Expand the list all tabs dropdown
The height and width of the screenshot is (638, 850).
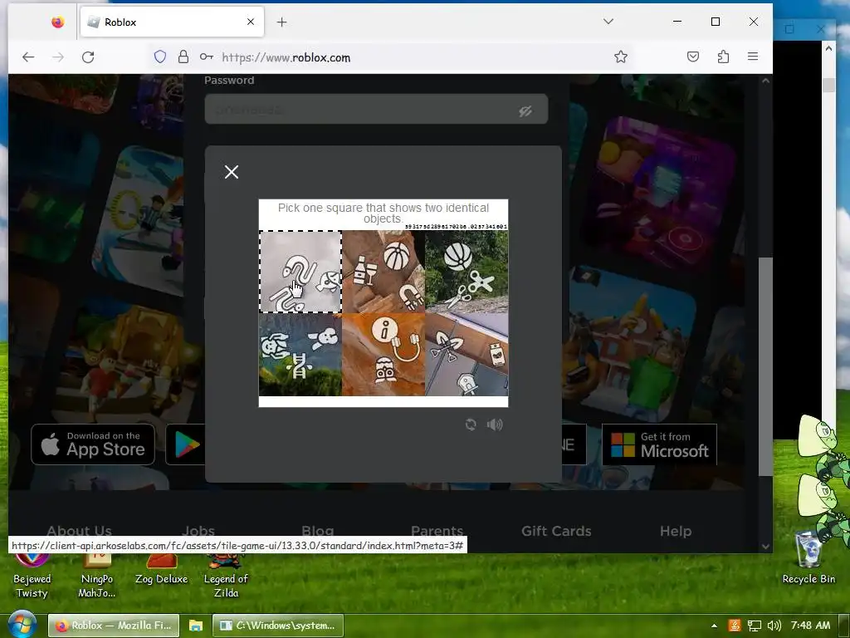[x=608, y=22]
